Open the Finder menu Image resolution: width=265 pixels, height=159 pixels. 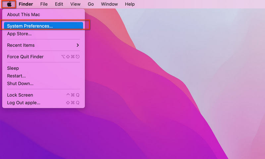(x=26, y=4)
